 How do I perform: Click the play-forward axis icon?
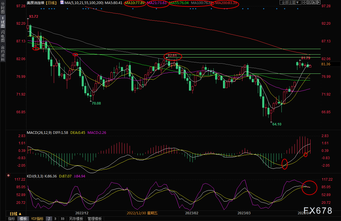coord(314,2)
